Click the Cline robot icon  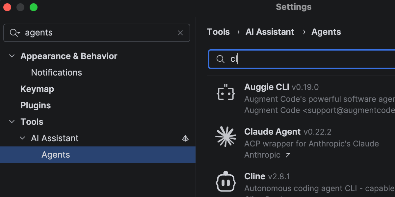[225, 182]
